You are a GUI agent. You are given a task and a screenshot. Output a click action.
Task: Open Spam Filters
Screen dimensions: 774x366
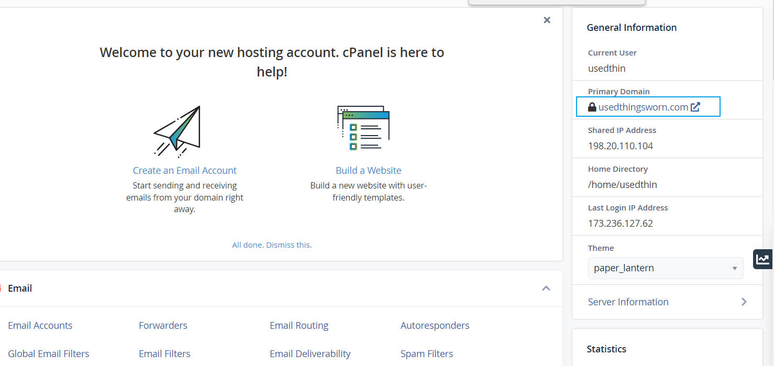click(427, 353)
